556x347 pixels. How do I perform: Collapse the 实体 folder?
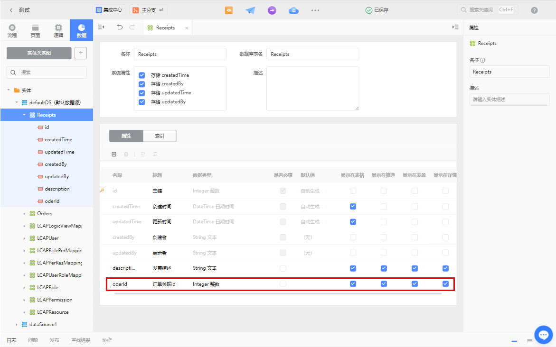pyautogui.click(x=9, y=90)
